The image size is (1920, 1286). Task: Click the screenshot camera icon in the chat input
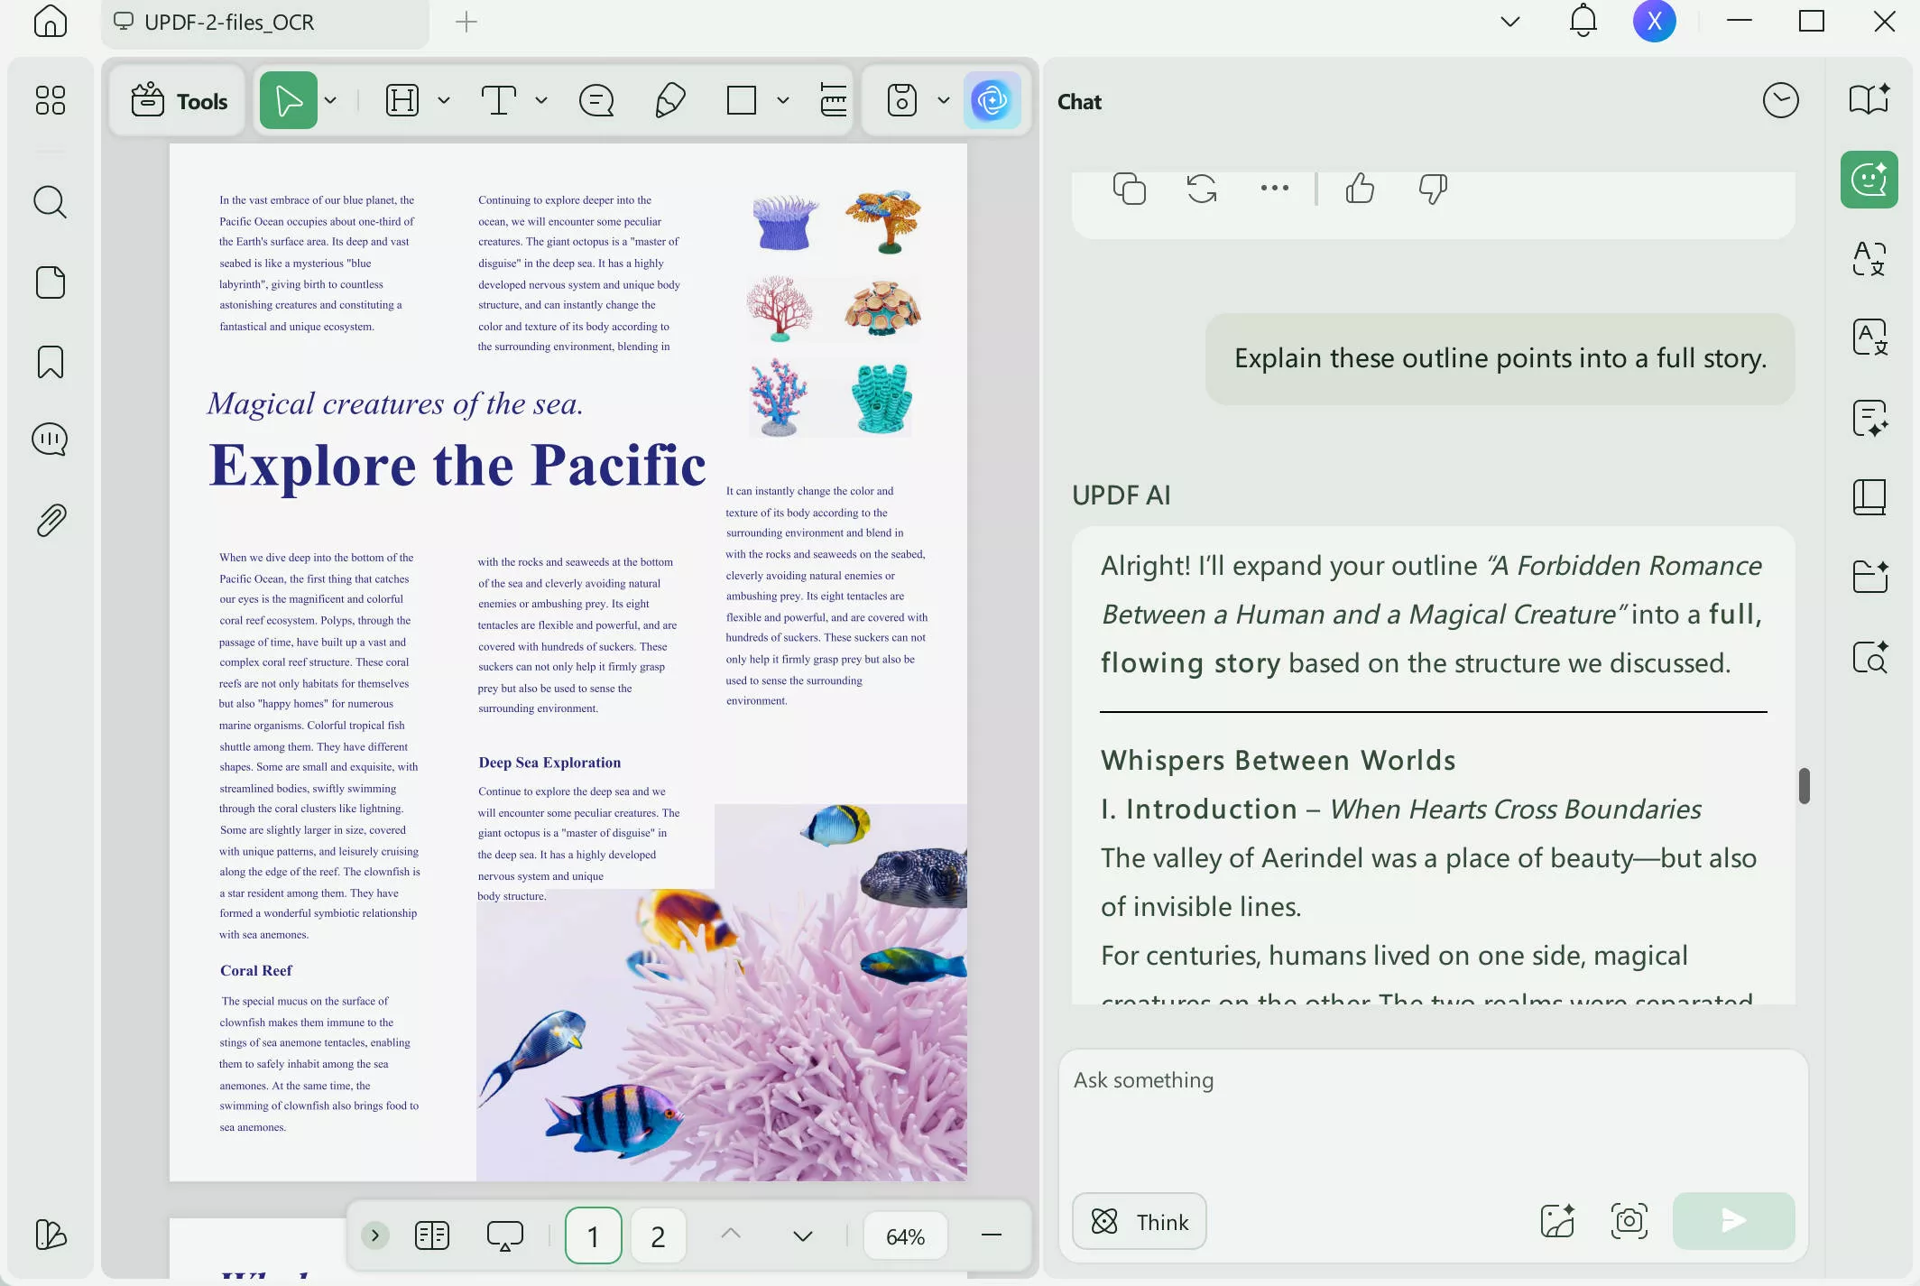click(x=1629, y=1221)
